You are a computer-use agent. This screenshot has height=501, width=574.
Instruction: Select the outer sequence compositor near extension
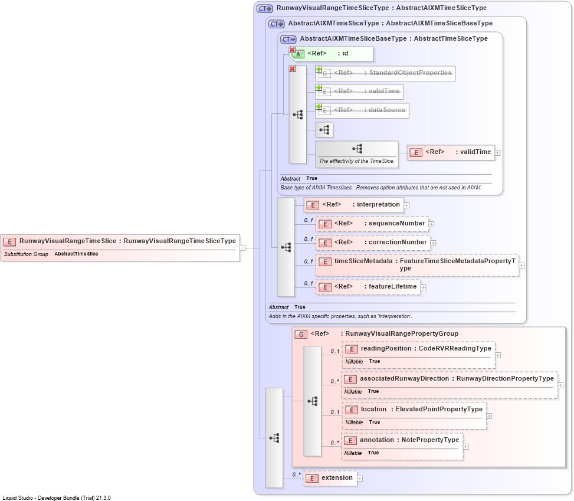pos(274,438)
